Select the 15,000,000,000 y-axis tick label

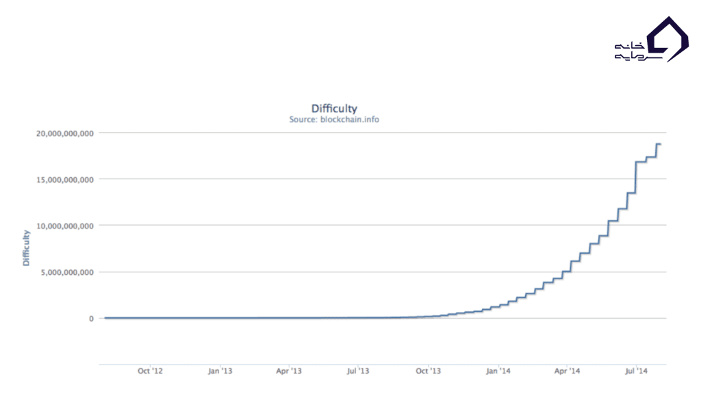point(64,179)
